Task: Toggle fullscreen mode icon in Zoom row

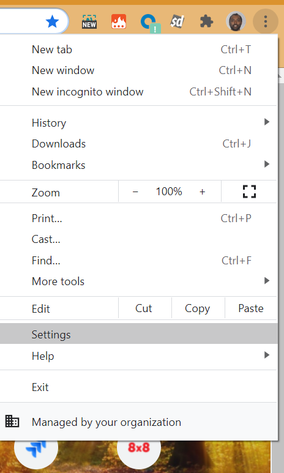Action: [x=249, y=192]
